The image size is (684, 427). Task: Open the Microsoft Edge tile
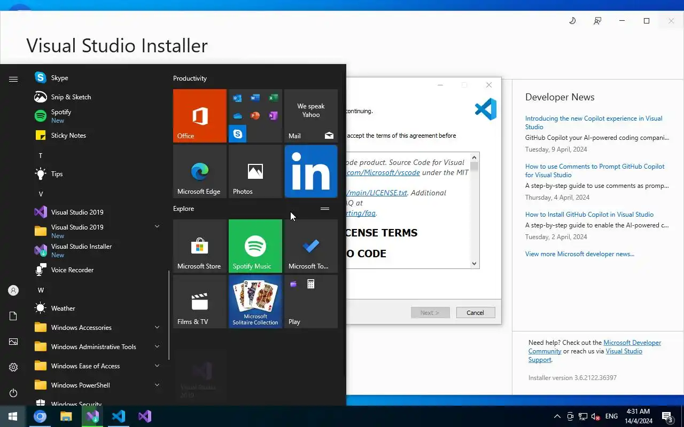(x=200, y=171)
